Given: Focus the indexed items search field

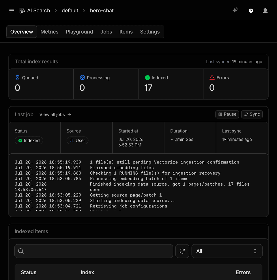Looking at the screenshot, I should pos(94,251).
